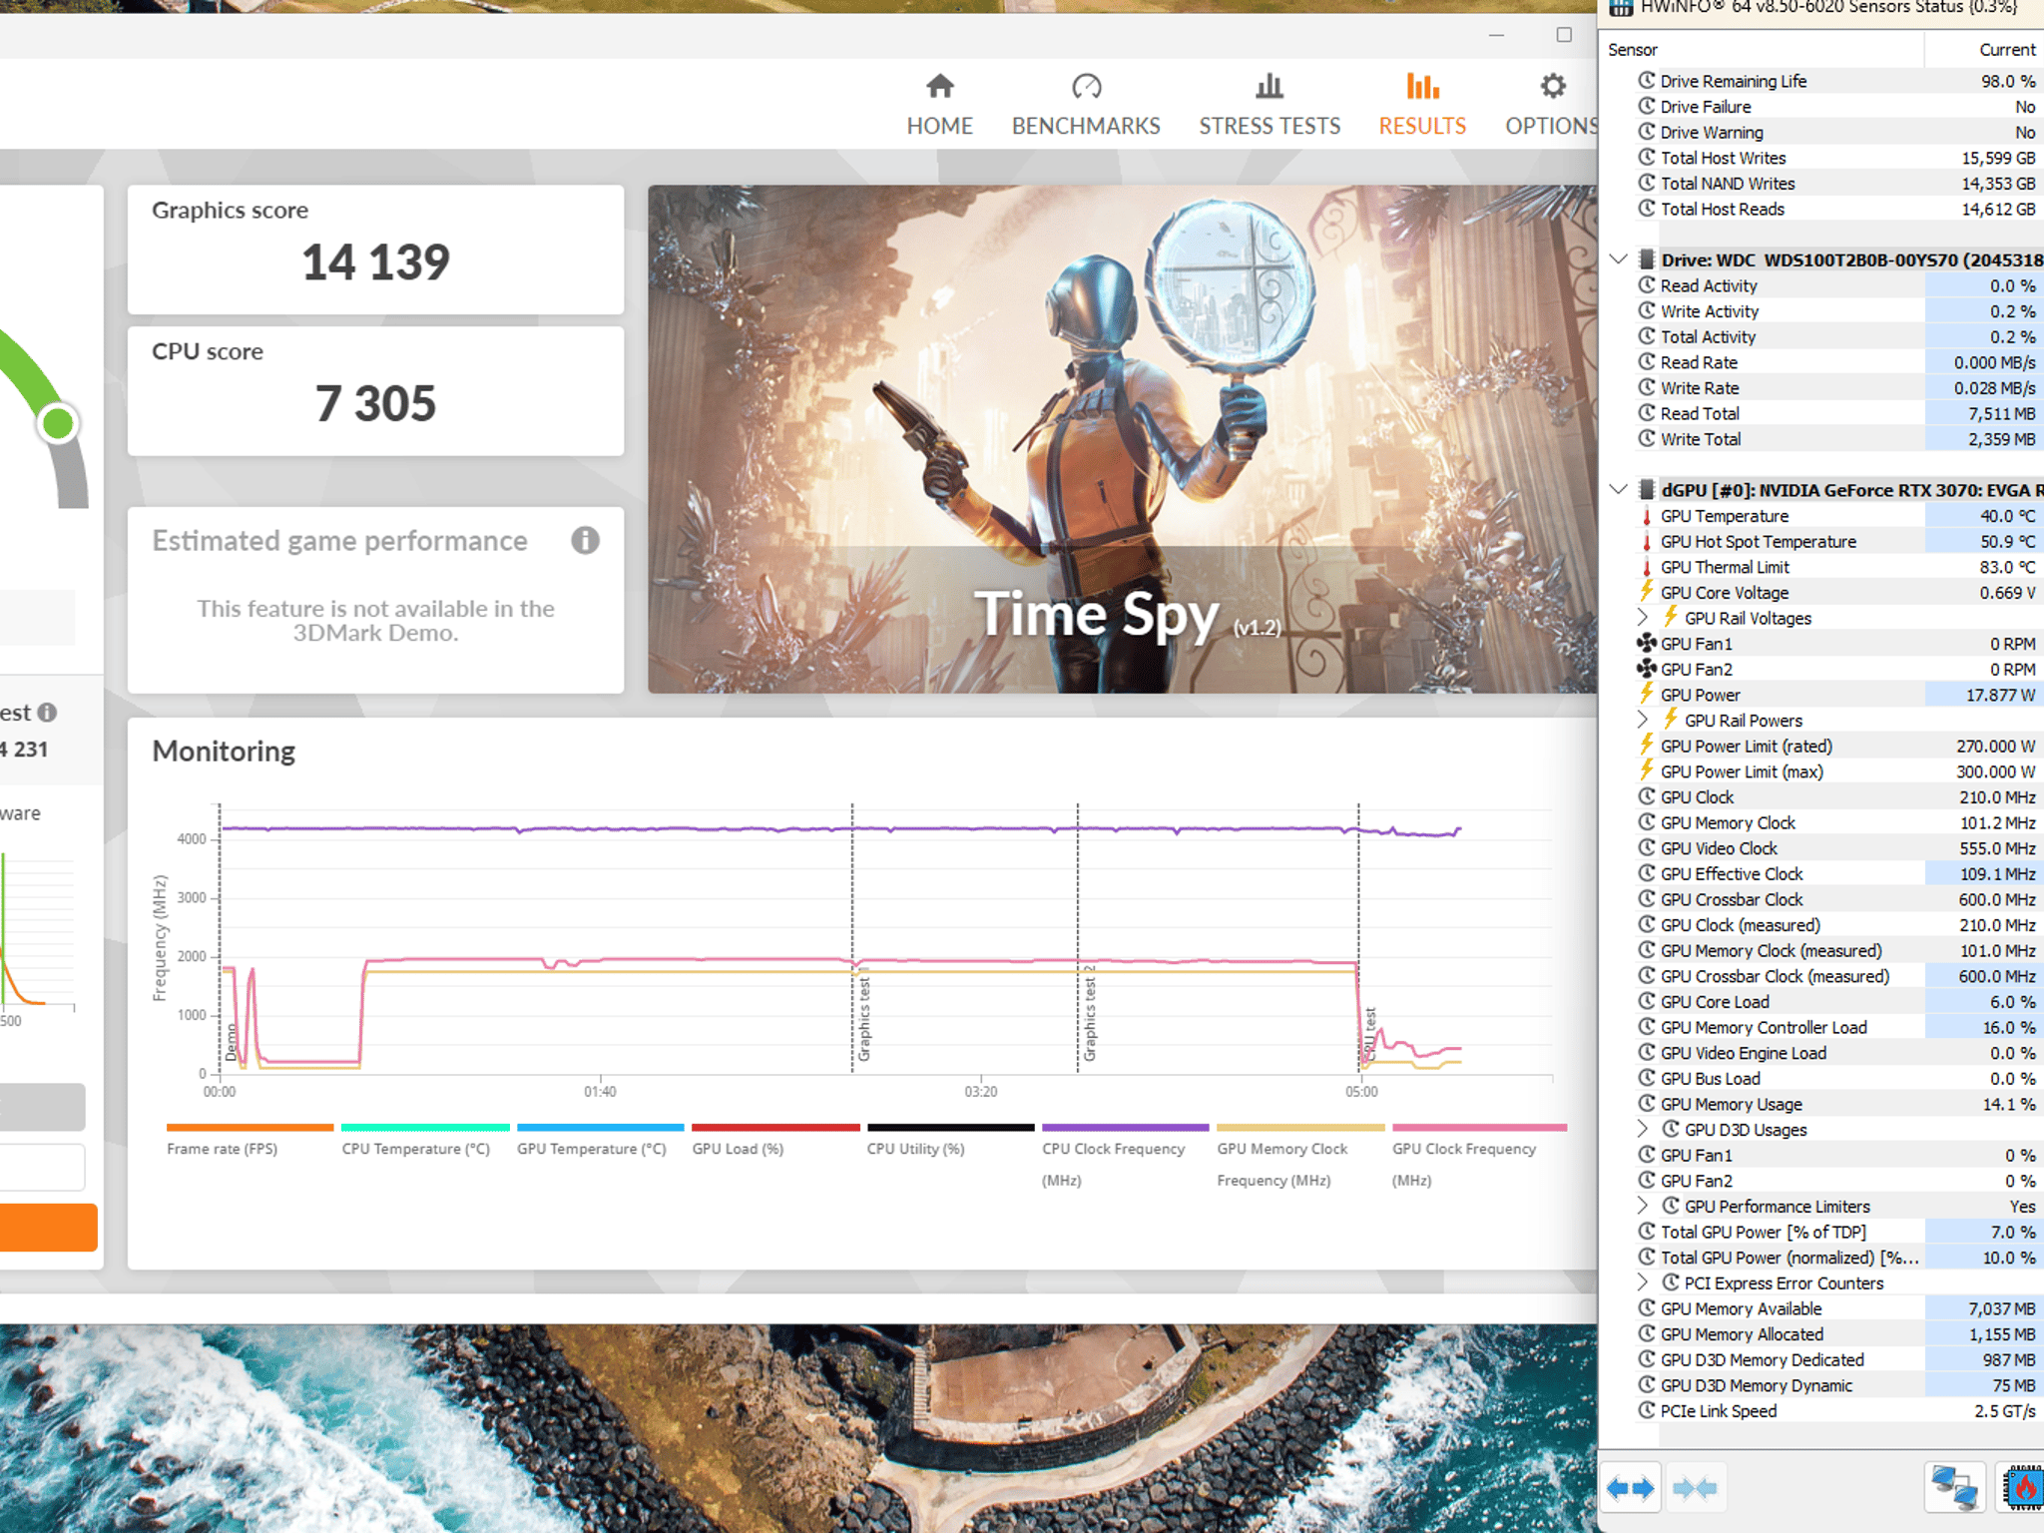The image size is (2044, 1533).
Task: Toggle the GPU Temperature legend swatch
Action: 600,1128
